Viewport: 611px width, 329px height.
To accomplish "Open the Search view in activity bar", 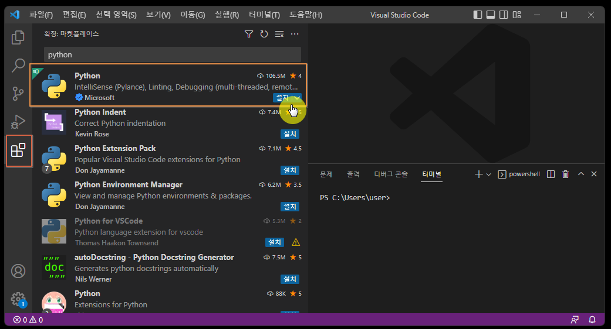I will point(18,65).
